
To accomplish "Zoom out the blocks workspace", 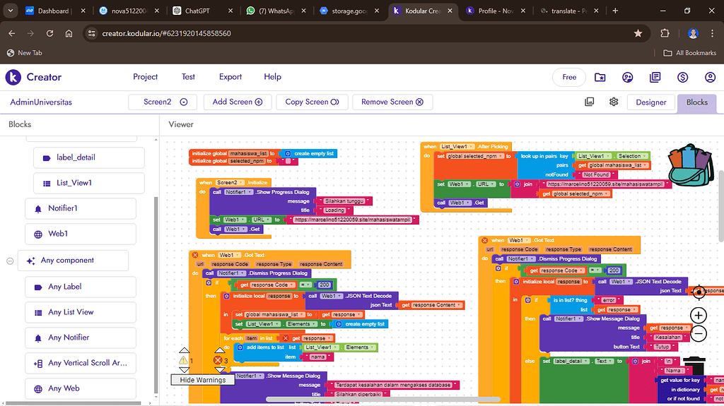I will [699, 334].
